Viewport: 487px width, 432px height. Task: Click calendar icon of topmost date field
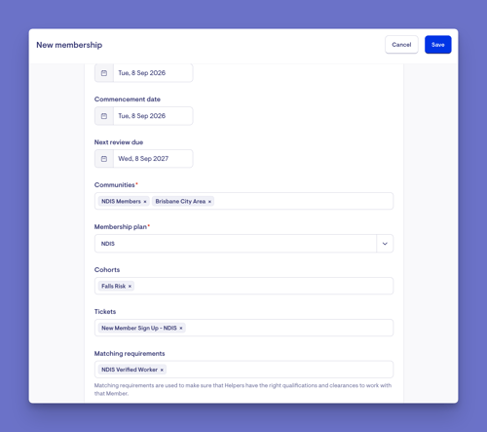pos(104,73)
